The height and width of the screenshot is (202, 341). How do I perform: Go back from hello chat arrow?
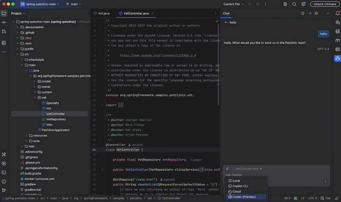(x=226, y=22)
